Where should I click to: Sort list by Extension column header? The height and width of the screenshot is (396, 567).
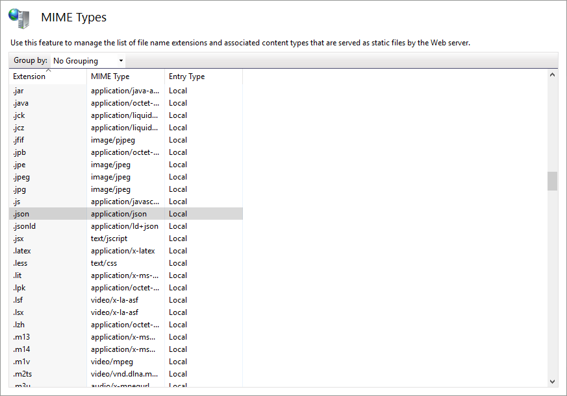click(48, 76)
